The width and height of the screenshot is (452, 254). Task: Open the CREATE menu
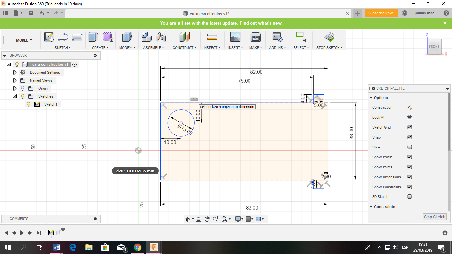point(100,48)
